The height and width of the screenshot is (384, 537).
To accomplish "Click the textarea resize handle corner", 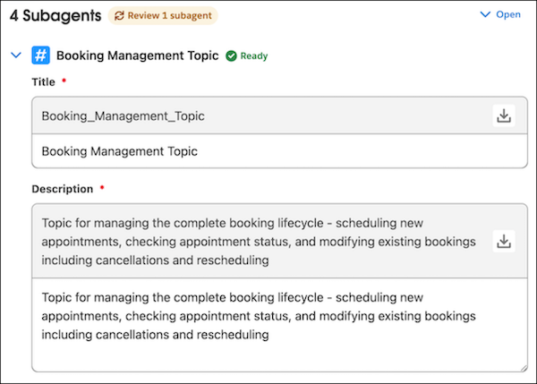I will pyautogui.click(x=524, y=368).
